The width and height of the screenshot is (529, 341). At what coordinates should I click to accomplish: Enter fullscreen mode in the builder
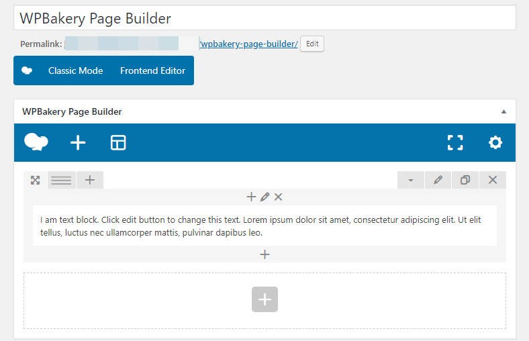[455, 142]
